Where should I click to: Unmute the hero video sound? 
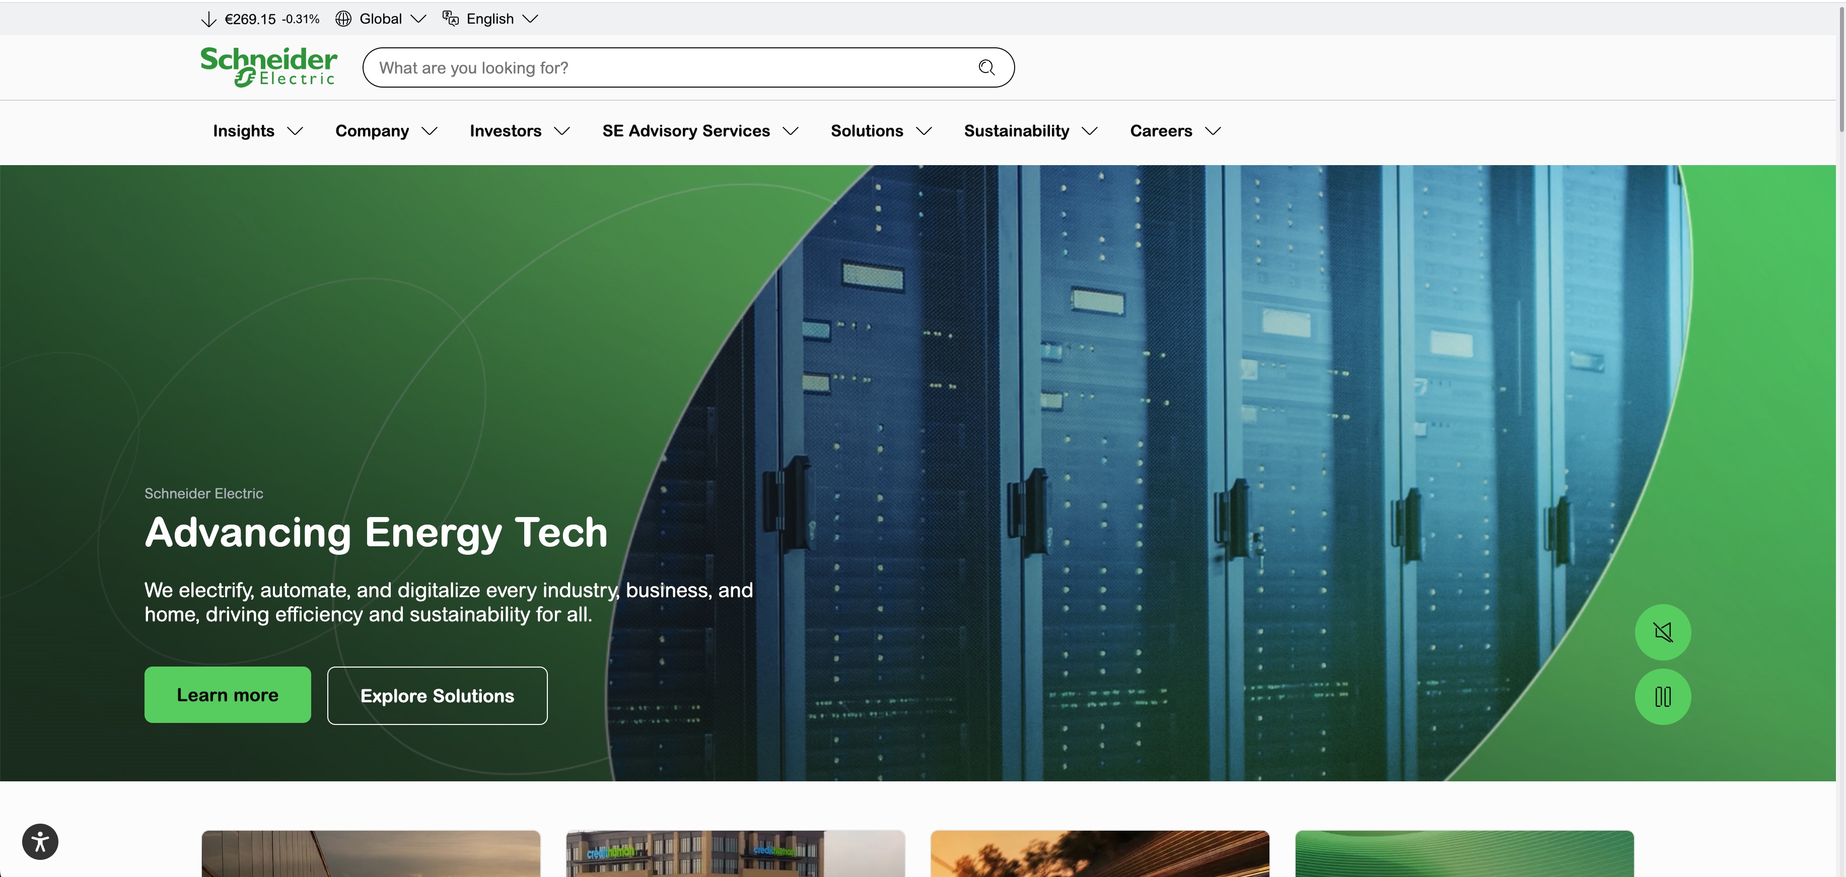point(1663,632)
